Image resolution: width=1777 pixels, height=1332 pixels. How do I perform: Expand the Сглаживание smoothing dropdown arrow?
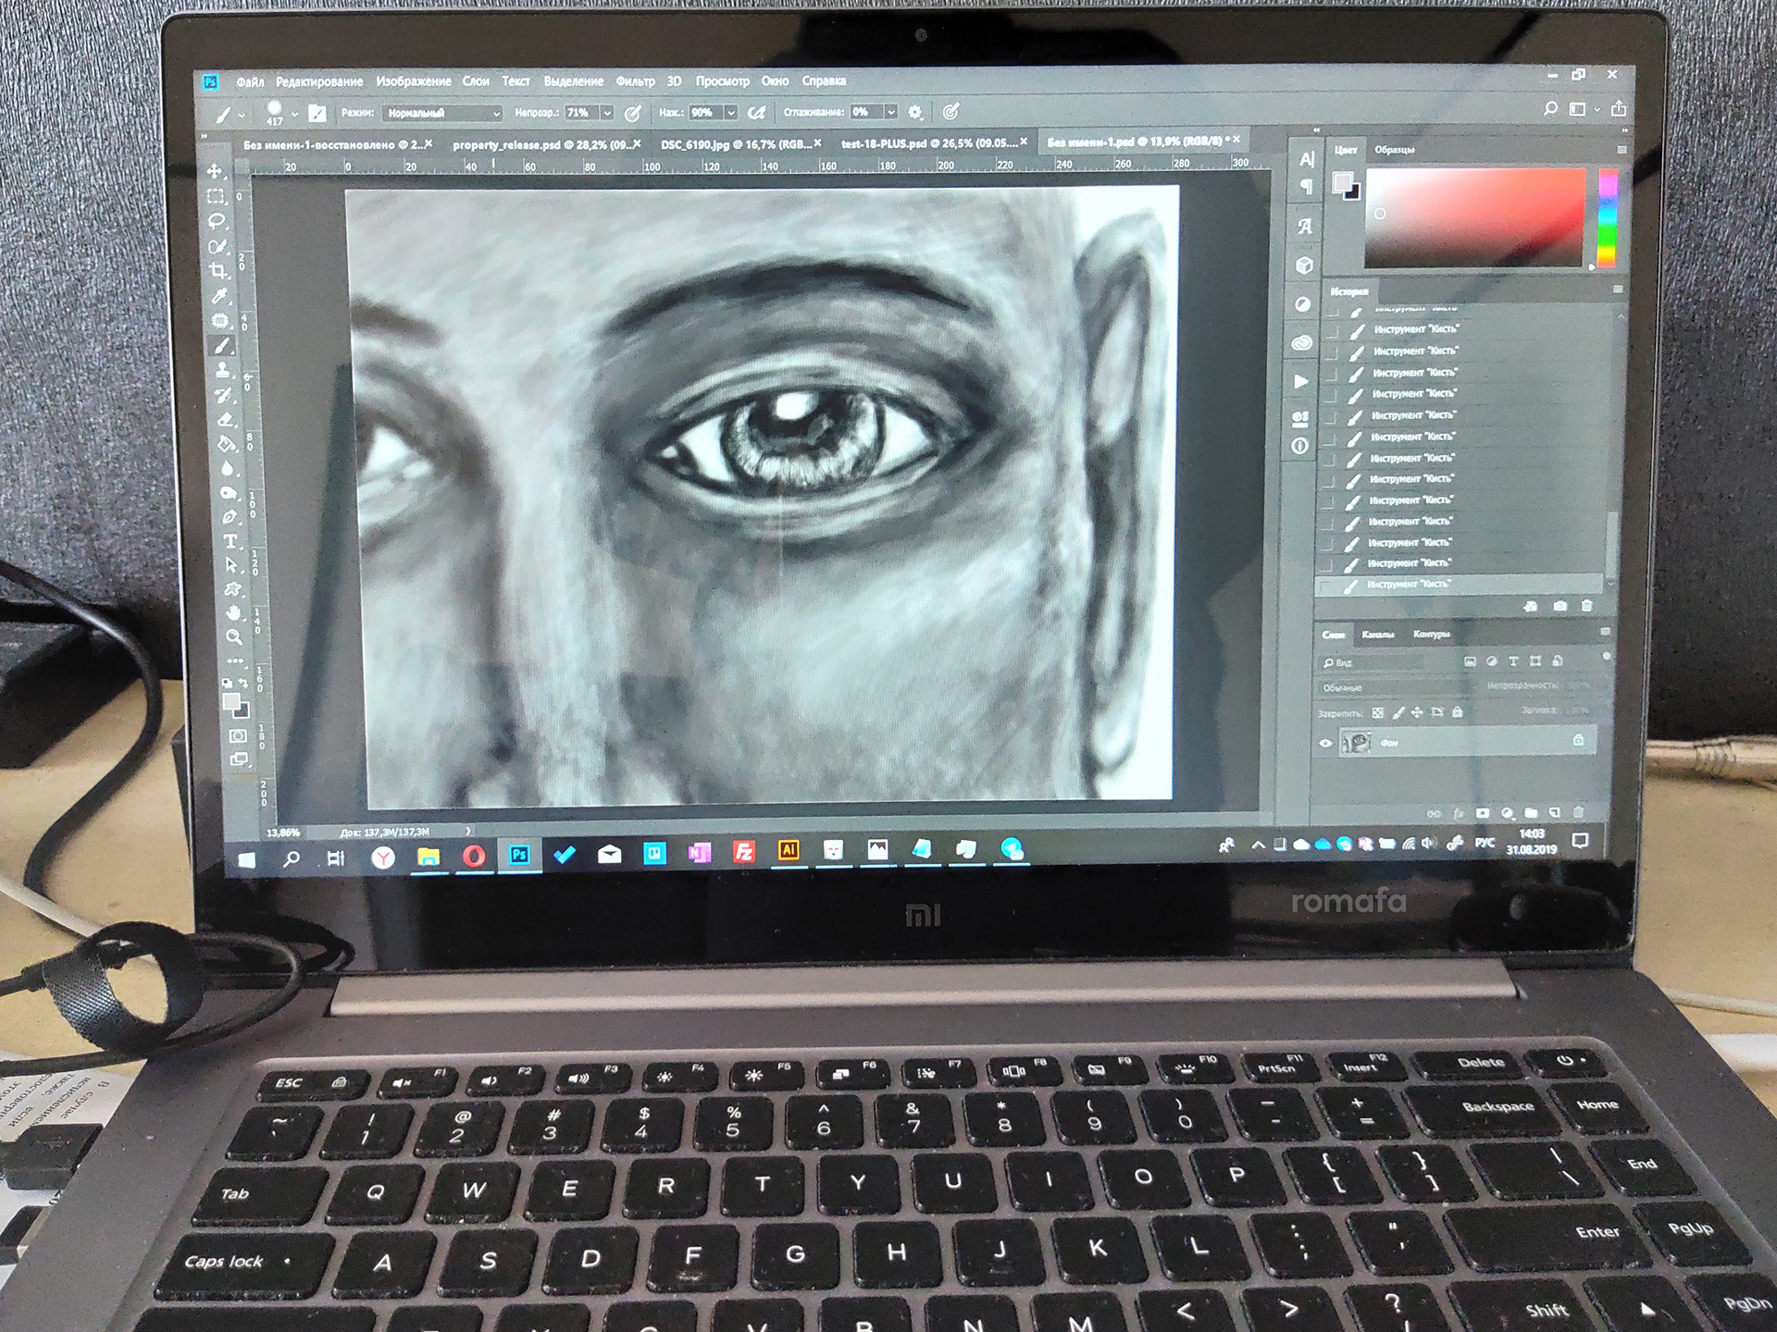[891, 112]
